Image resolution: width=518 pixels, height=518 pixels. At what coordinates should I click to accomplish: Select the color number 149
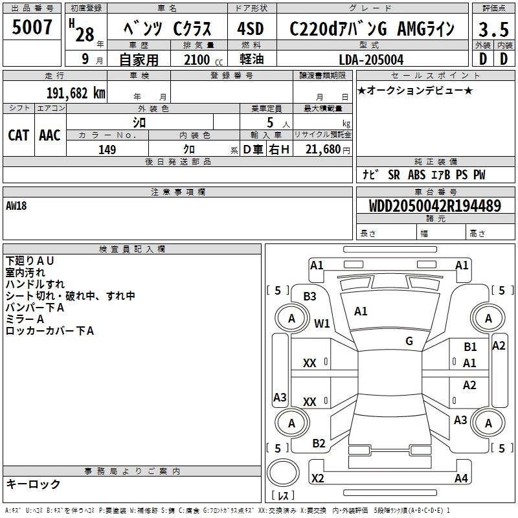pyautogui.click(x=107, y=150)
